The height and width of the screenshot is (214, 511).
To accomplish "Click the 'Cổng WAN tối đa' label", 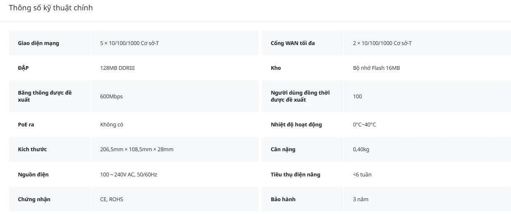I will pos(292,43).
